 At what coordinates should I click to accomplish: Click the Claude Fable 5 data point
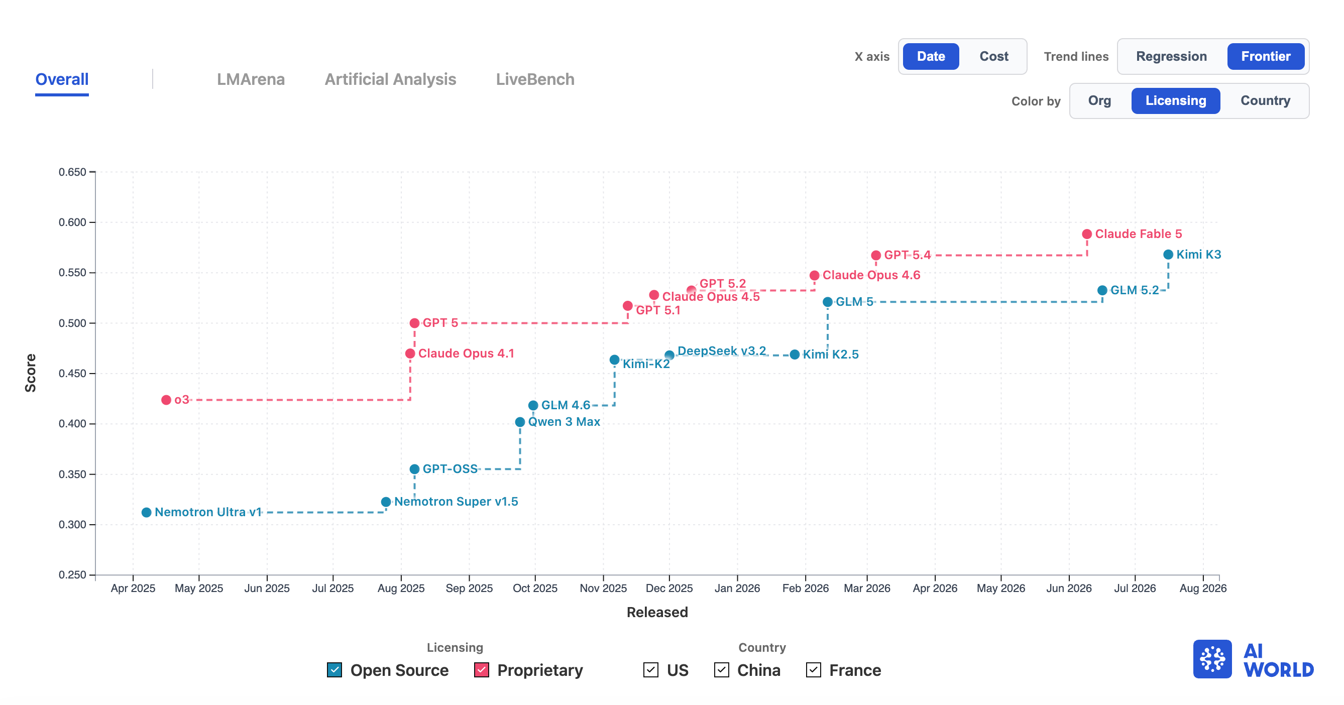[x=1087, y=234]
